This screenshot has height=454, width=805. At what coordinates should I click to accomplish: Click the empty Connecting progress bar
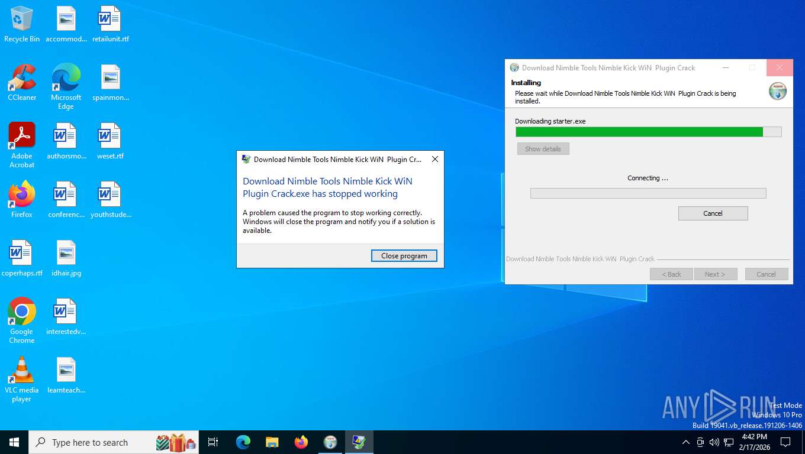[x=648, y=193]
